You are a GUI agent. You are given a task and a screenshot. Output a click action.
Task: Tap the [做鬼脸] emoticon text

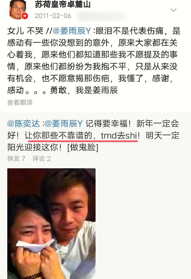(x=83, y=147)
